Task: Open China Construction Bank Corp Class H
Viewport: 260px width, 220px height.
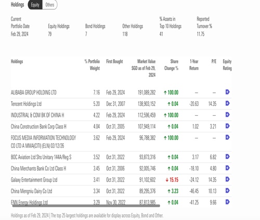Action: click(38, 127)
